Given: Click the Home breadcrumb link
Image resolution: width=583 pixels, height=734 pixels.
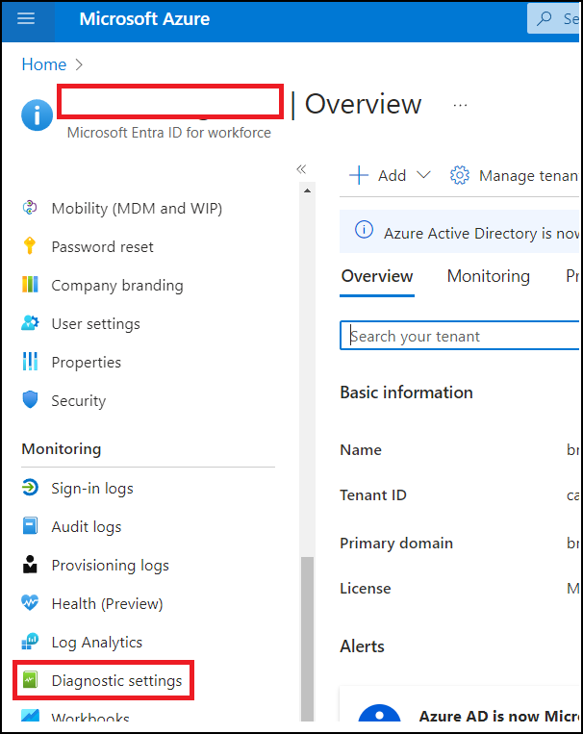Looking at the screenshot, I should tap(44, 64).
